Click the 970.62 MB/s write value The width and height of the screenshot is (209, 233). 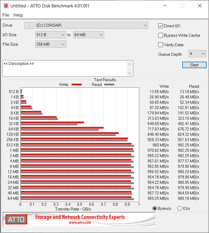158,150
